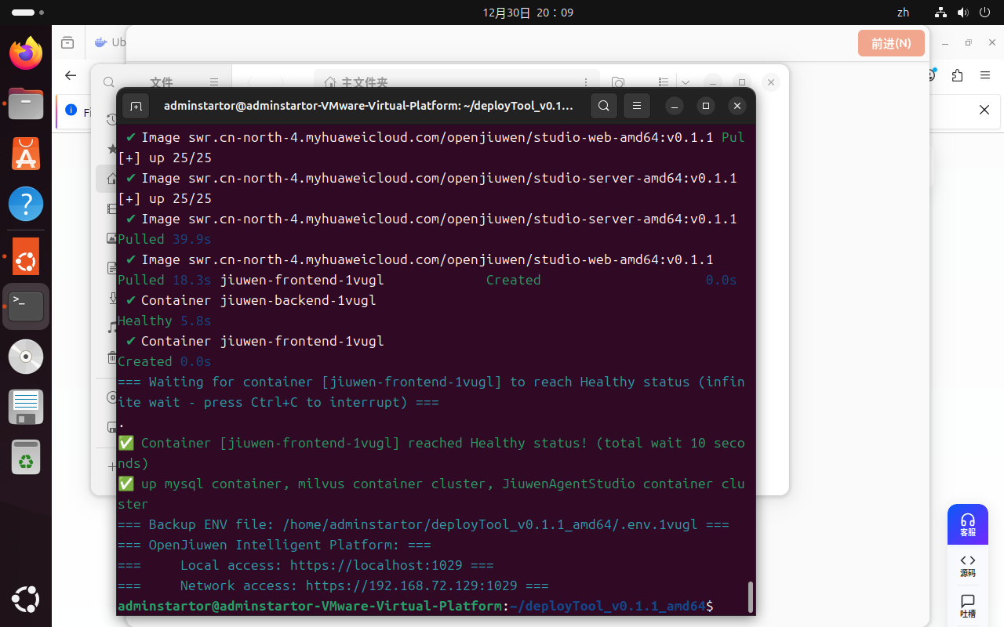Open the optical disc icon in the dock

(26, 357)
